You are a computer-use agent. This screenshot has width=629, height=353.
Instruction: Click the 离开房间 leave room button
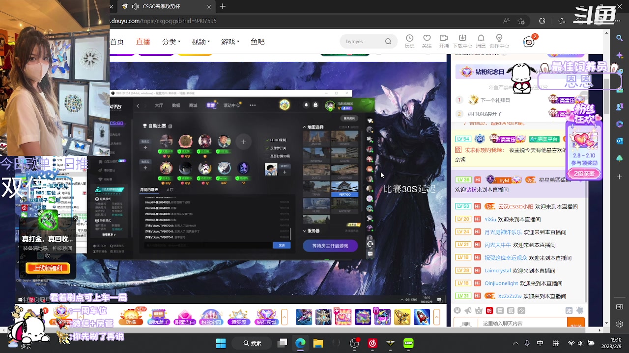click(x=349, y=118)
